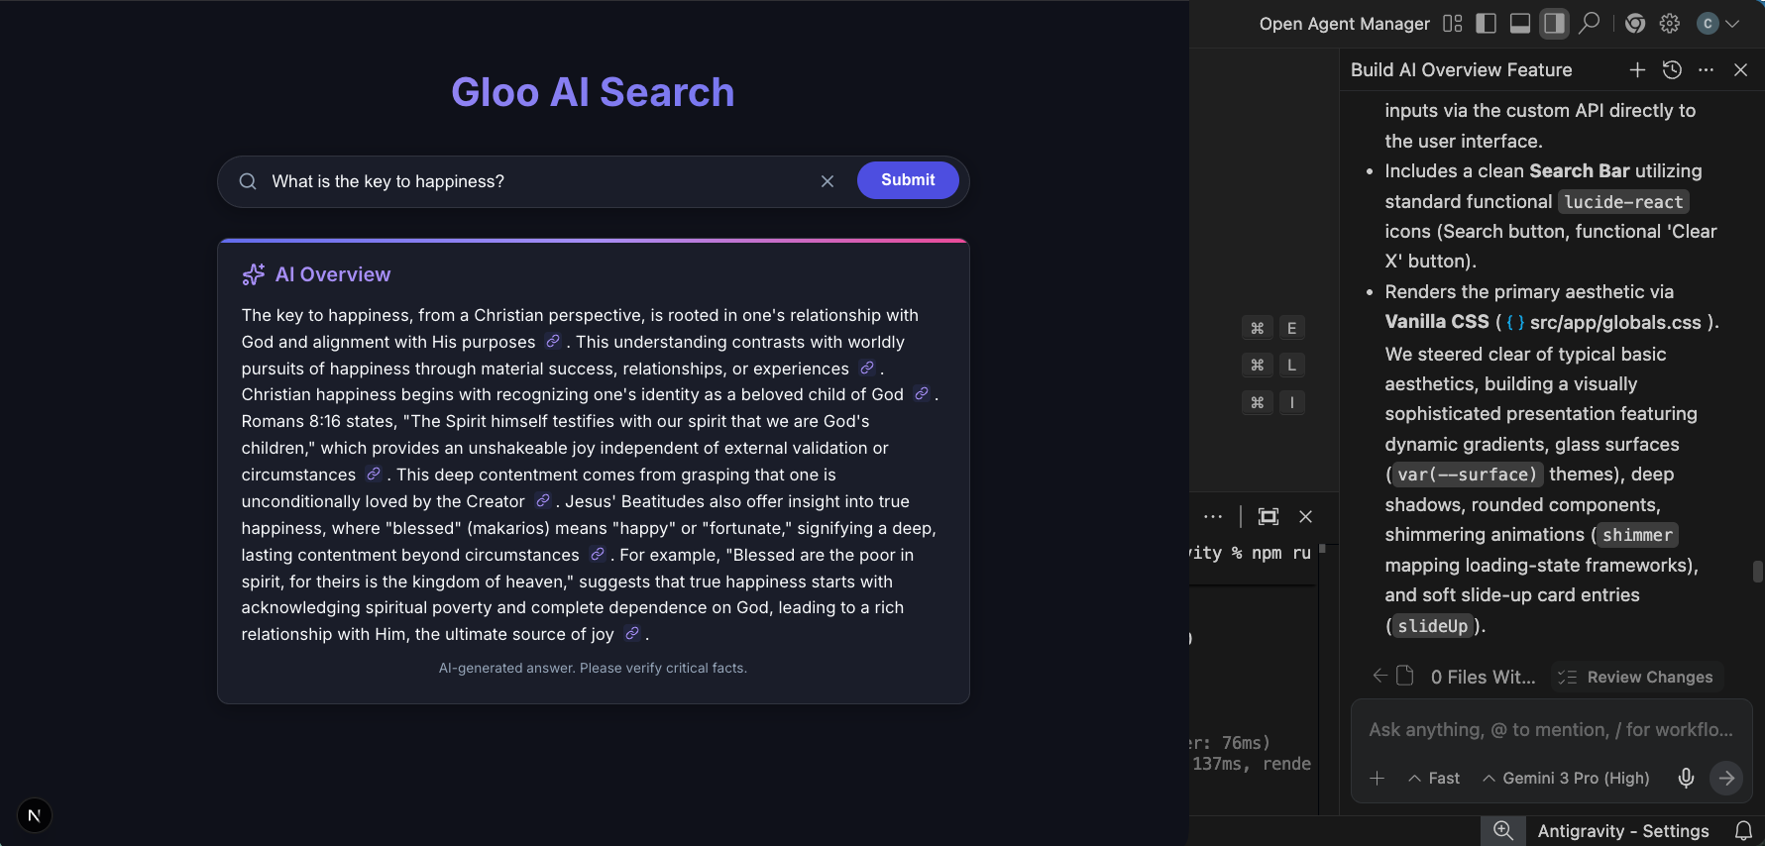Viewport: 1765px width, 846px height.
Task: Click the 'Gloo AI Search' heading
Action: pyautogui.click(x=593, y=92)
